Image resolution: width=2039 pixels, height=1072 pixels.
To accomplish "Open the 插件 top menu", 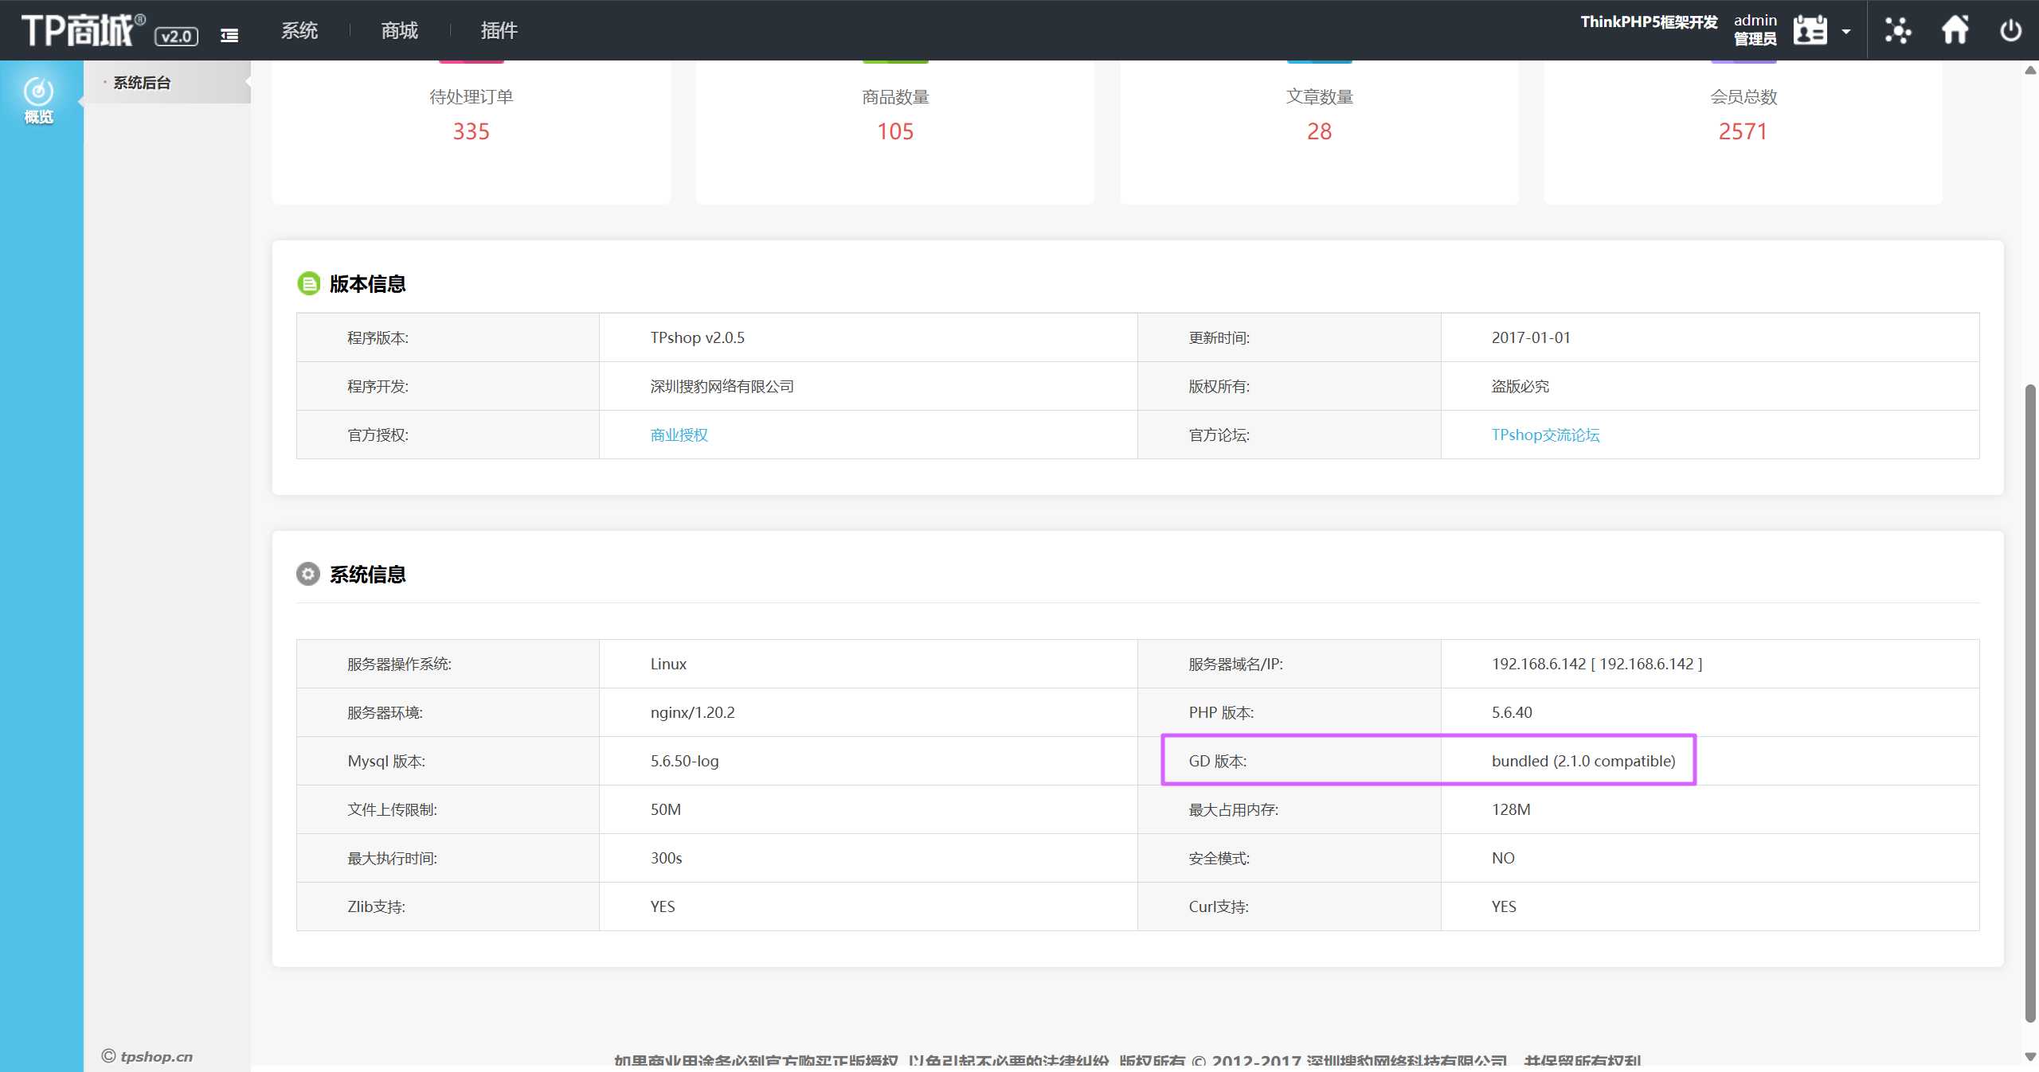I will pyautogui.click(x=499, y=30).
